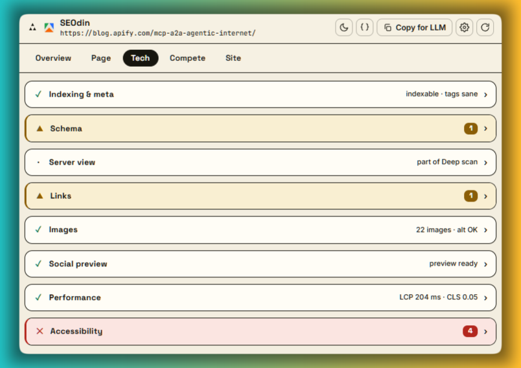Click the 'Indexing & meta' label

[82, 95]
